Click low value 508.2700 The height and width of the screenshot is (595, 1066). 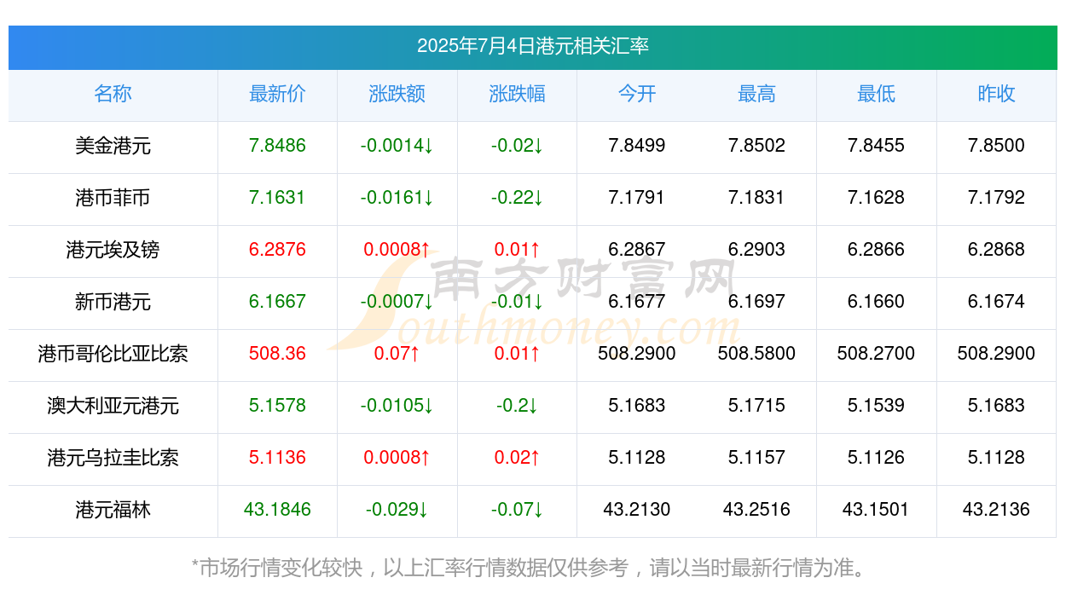876,354
